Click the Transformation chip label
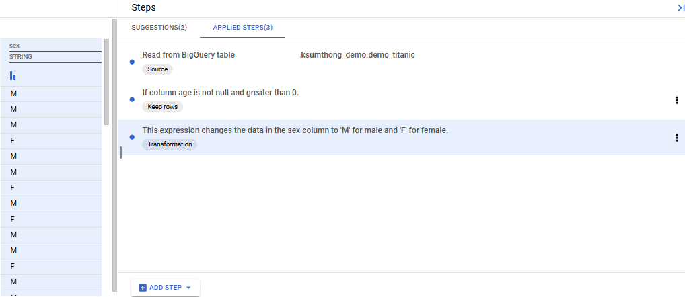 coord(170,144)
